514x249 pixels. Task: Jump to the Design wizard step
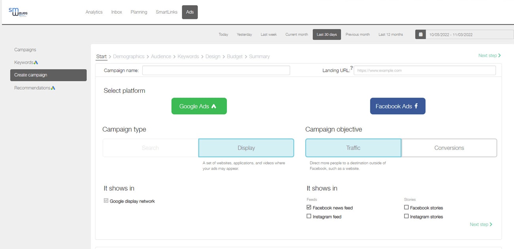[x=213, y=57]
